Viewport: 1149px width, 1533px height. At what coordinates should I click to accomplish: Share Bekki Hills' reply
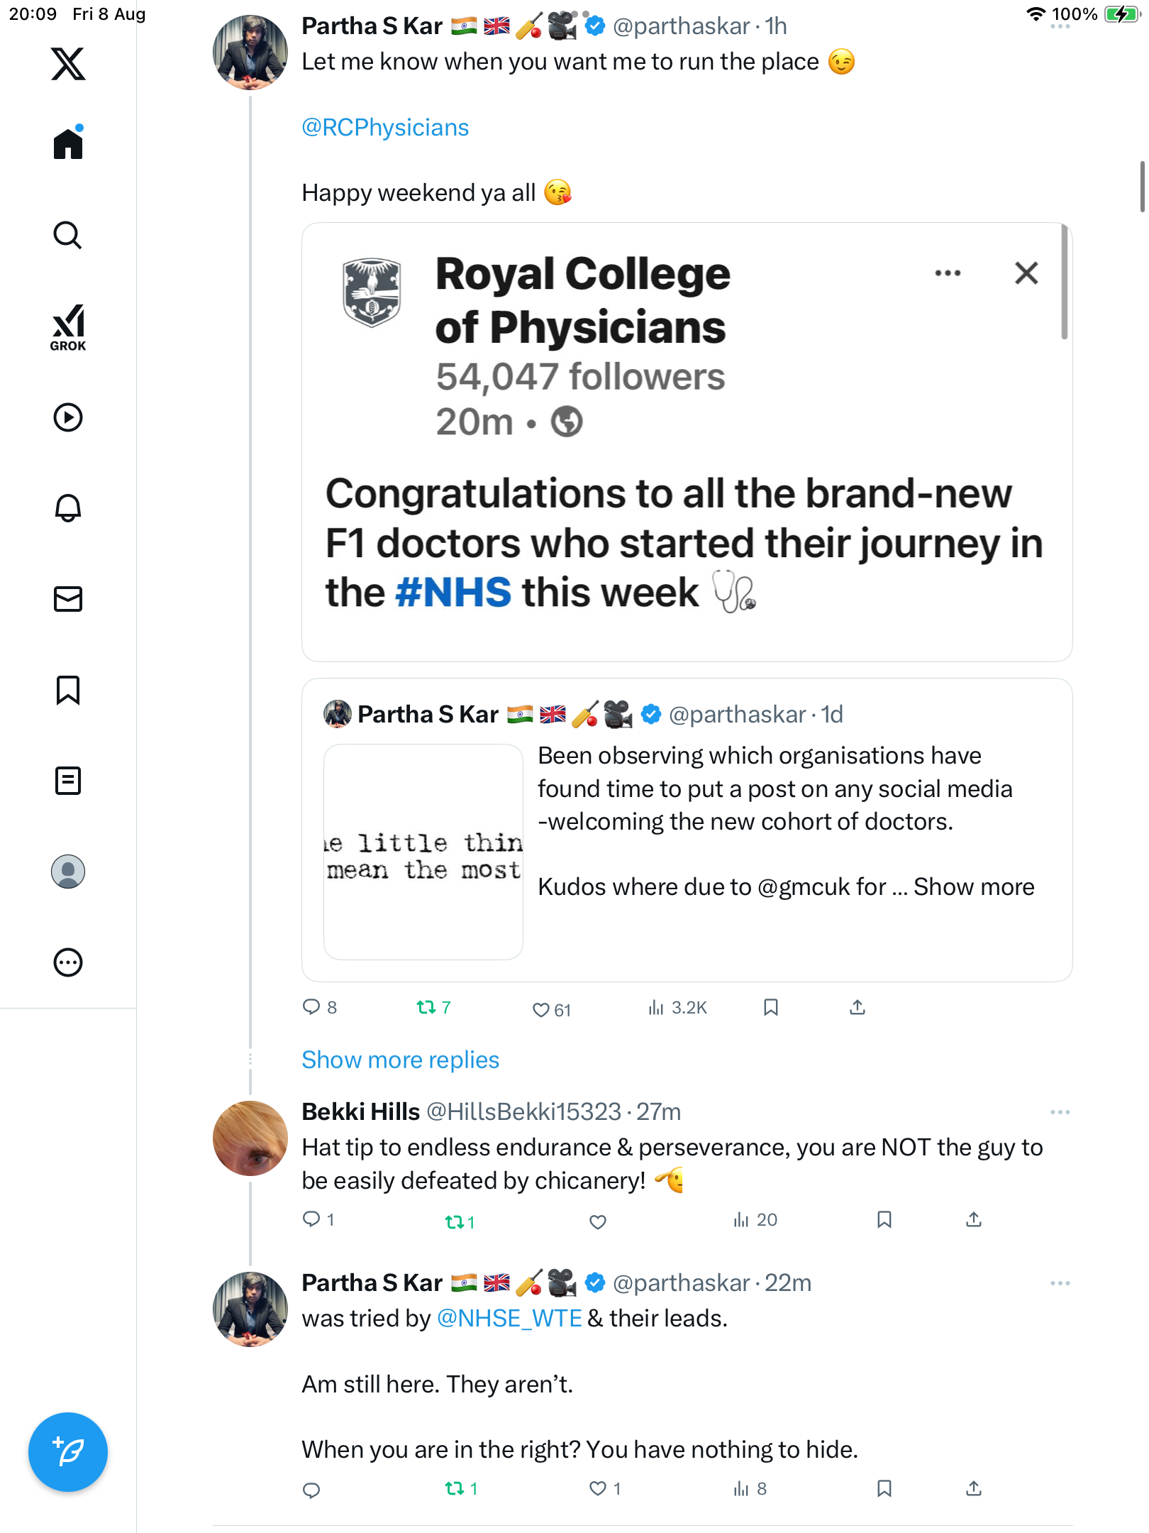(974, 1220)
